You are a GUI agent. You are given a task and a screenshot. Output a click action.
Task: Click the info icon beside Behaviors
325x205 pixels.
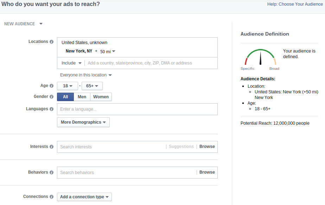pyautogui.click(x=52, y=173)
